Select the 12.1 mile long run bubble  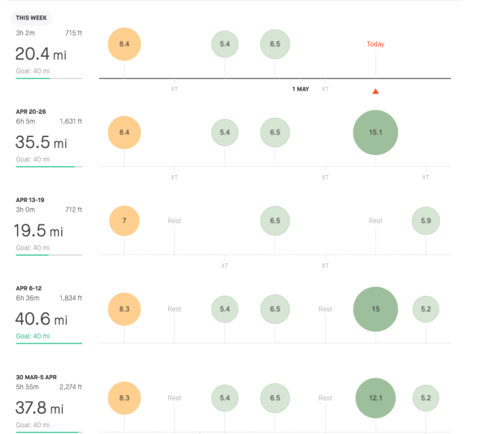(x=375, y=397)
